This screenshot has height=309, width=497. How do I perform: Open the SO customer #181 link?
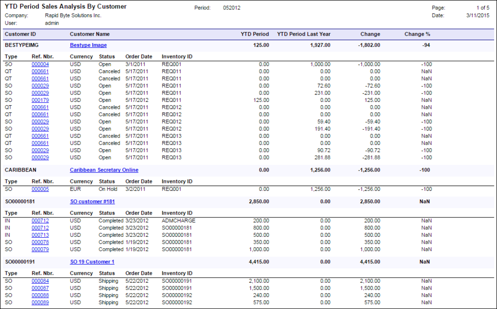click(x=92, y=202)
